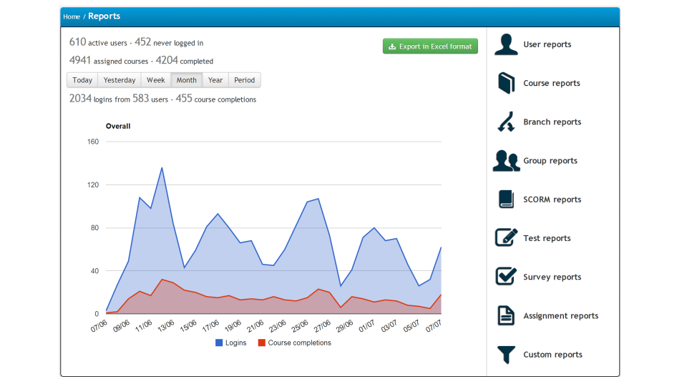
Task: Open the Assignment reports link
Action: 561,315
